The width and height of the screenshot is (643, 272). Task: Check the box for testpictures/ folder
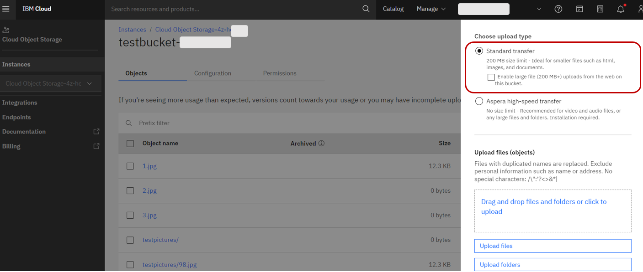(130, 240)
